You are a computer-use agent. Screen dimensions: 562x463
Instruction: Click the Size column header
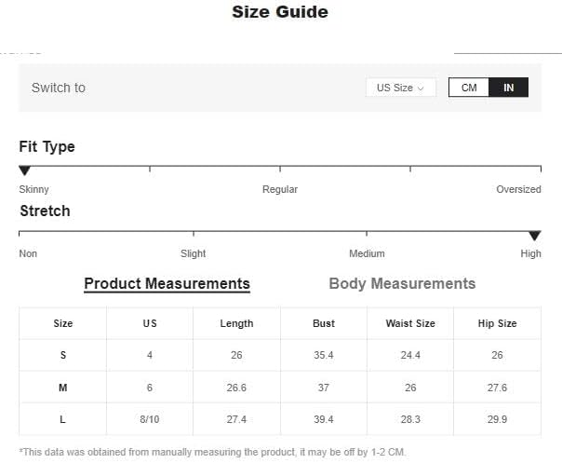[x=63, y=323]
